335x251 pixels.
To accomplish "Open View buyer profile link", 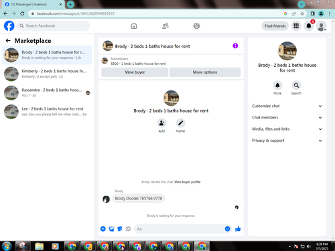I will (187, 182).
